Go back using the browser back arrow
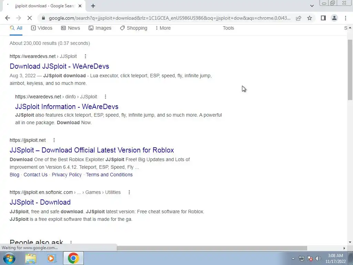 pyautogui.click(x=8, y=18)
